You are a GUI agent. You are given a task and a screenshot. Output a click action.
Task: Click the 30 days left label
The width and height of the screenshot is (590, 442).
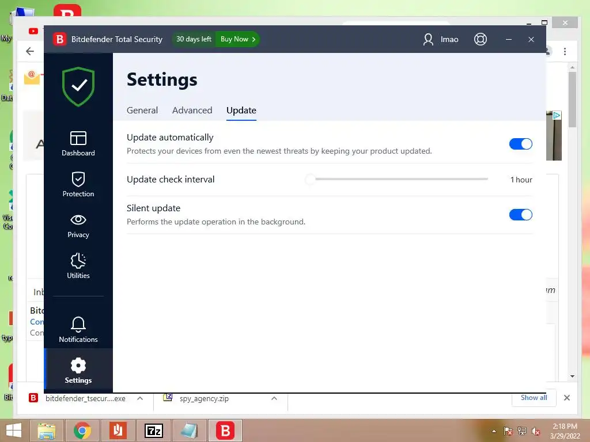[x=194, y=39]
